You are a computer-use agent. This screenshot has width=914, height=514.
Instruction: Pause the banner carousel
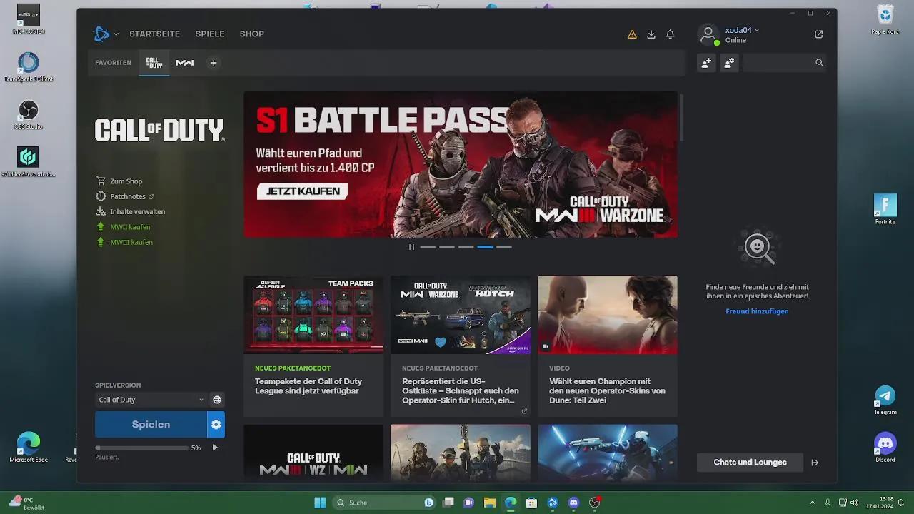coord(411,247)
